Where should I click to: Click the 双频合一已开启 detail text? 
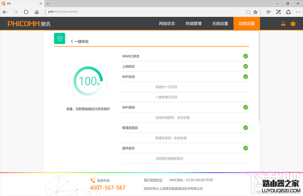point(166,87)
